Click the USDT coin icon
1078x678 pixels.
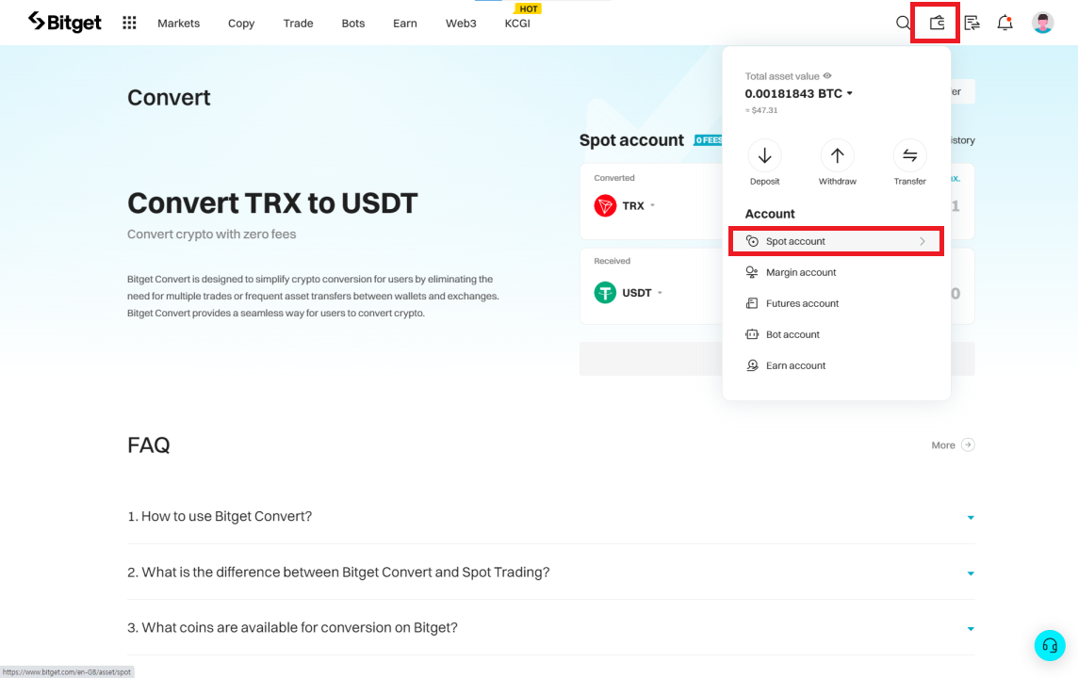point(605,293)
